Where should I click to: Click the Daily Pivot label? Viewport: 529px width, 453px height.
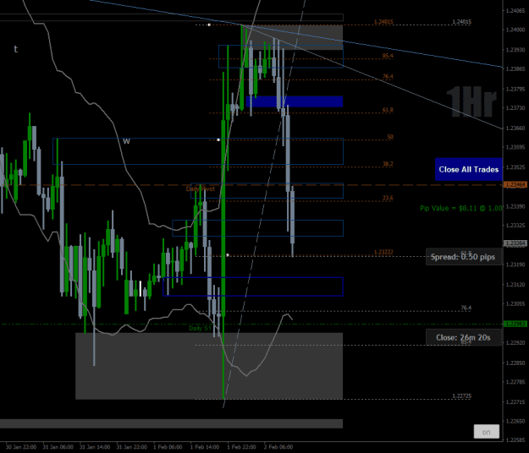pyautogui.click(x=200, y=189)
